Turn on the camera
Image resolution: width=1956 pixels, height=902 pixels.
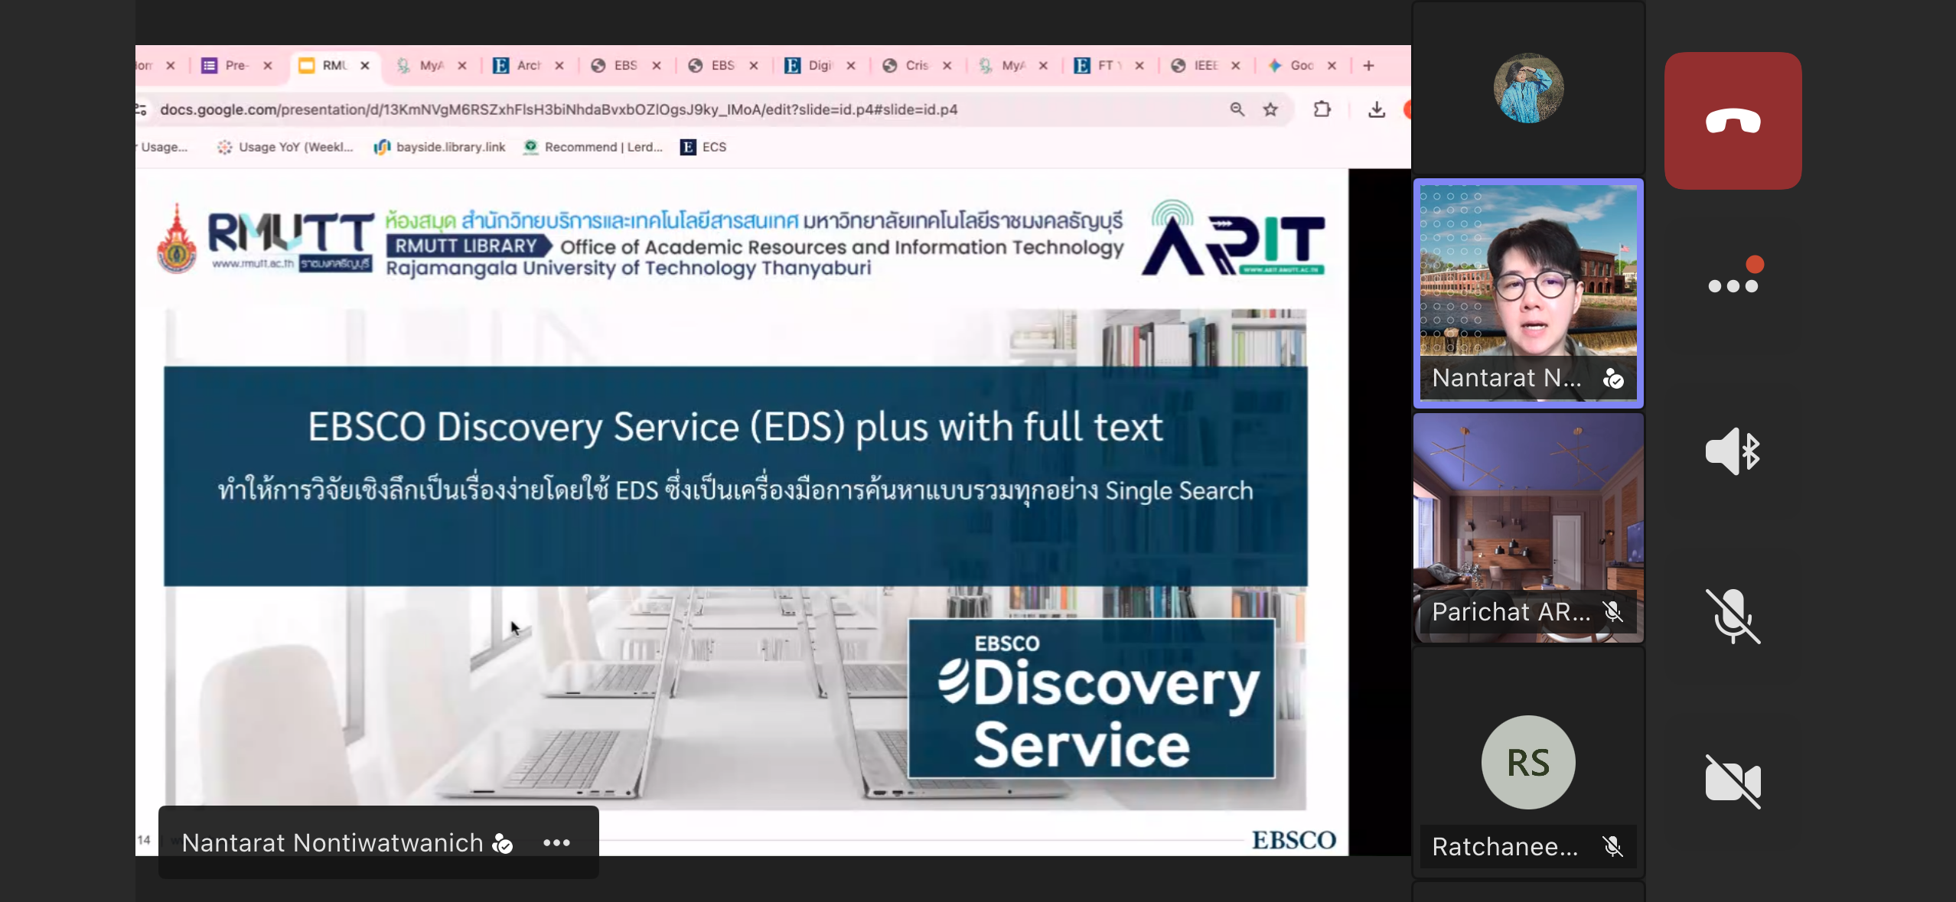(x=1733, y=781)
